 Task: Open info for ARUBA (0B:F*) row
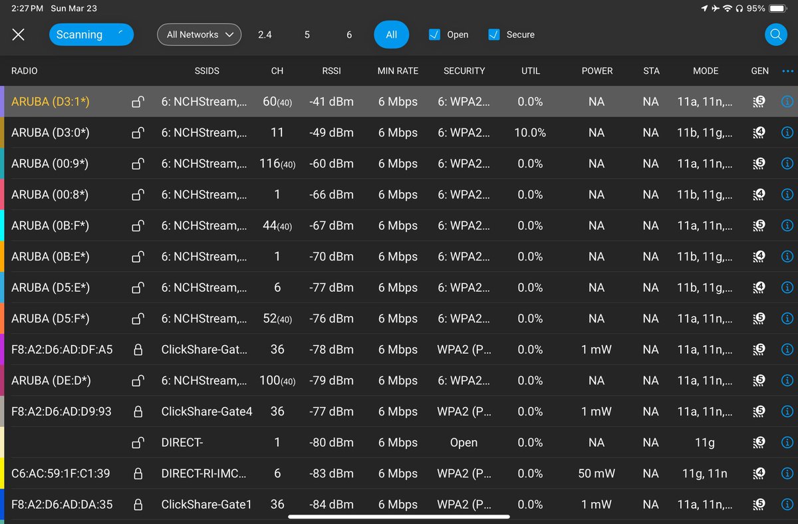(787, 225)
